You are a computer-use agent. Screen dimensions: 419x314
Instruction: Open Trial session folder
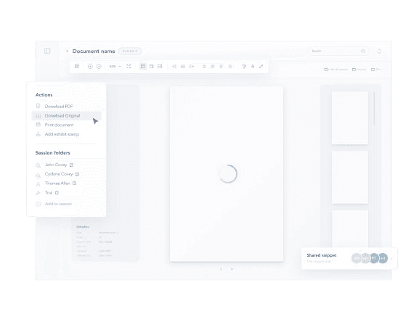pos(49,193)
